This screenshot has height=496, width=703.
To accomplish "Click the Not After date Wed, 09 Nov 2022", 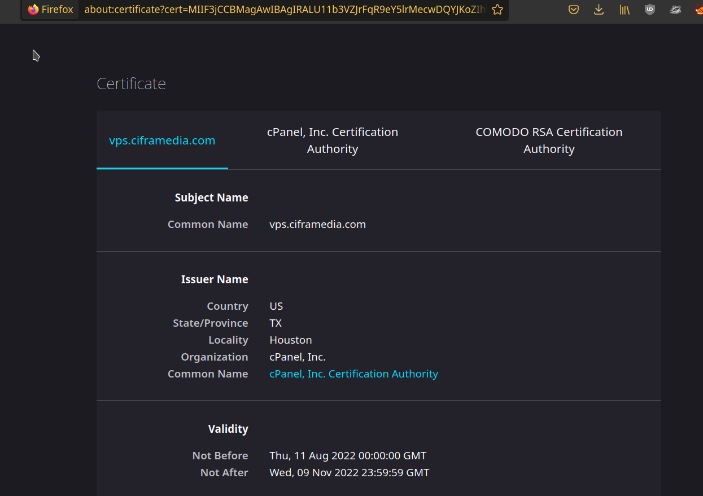I will click(x=349, y=473).
